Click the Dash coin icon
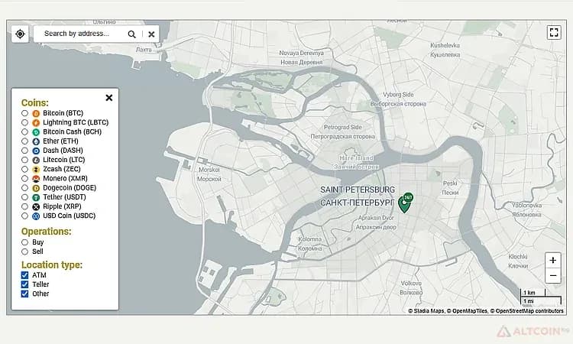The image size is (573, 344). tap(36, 151)
